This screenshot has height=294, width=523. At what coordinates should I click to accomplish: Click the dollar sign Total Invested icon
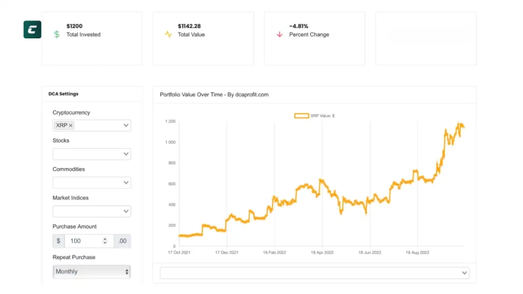57,34
